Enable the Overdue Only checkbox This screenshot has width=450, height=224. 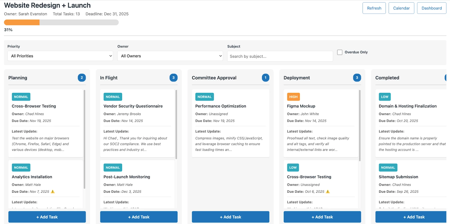pos(340,52)
